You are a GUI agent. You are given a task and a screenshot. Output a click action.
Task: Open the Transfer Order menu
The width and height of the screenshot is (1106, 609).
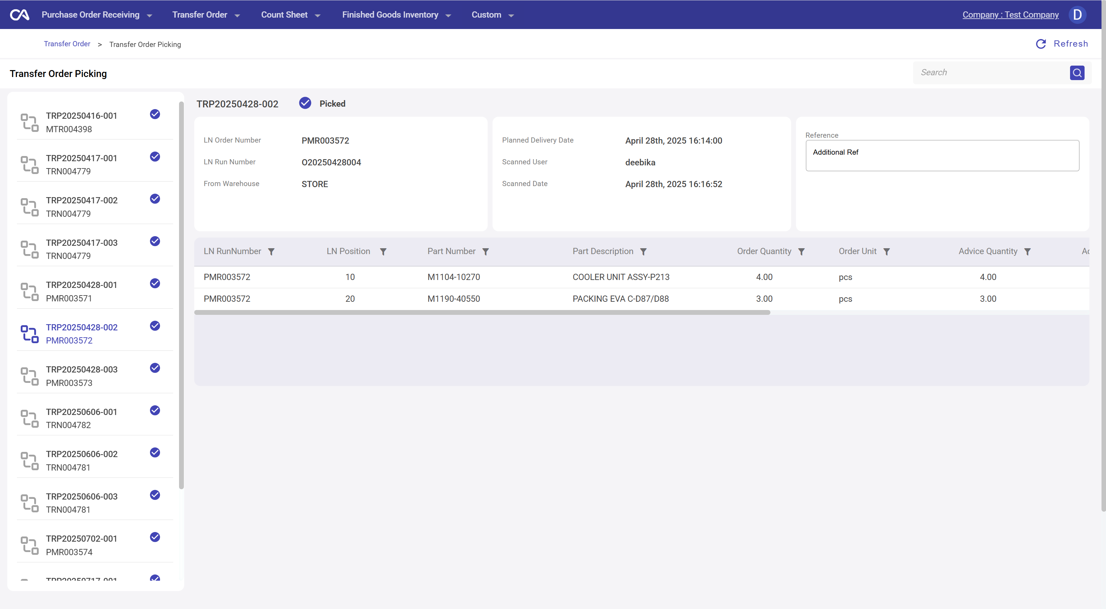pyautogui.click(x=200, y=14)
